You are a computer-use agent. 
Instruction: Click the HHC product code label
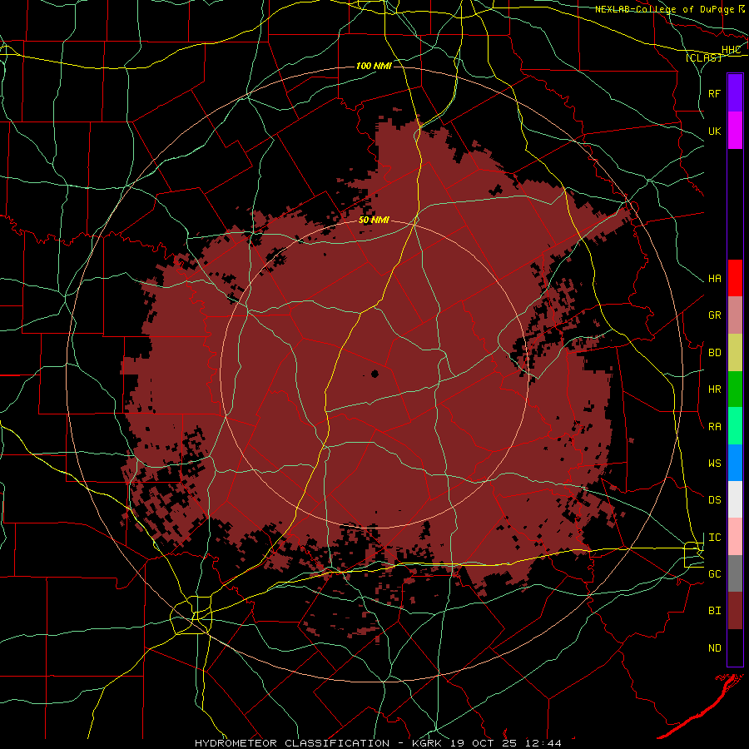click(732, 50)
